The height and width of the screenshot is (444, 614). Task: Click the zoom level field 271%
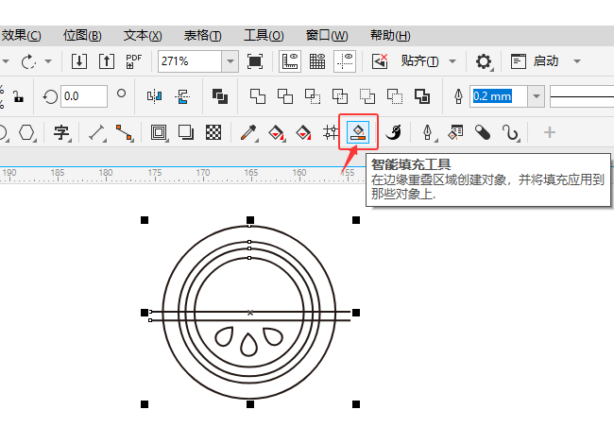pyautogui.click(x=190, y=61)
